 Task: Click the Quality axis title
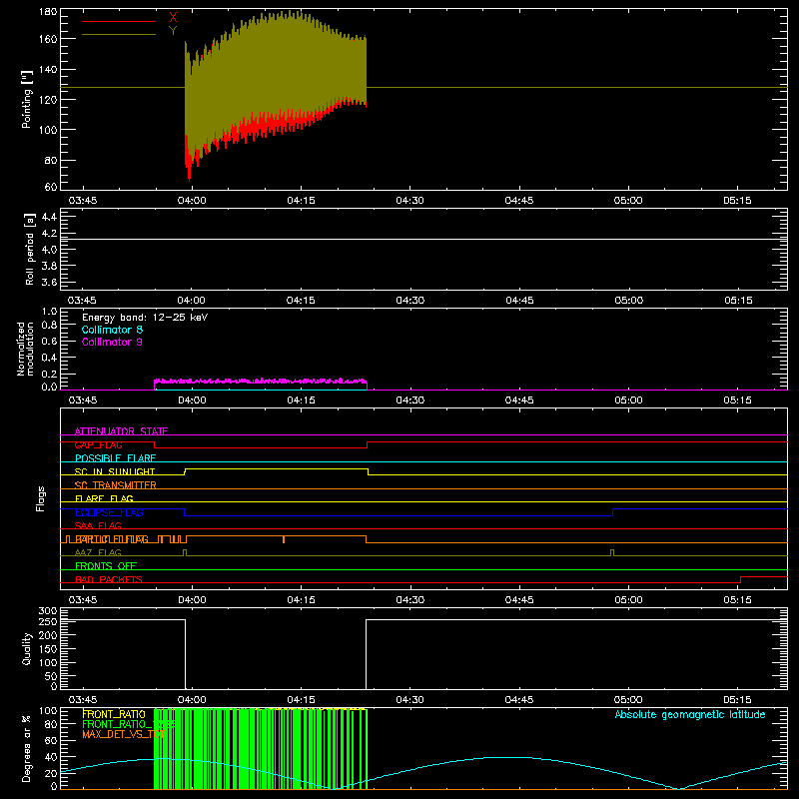pos(27,648)
